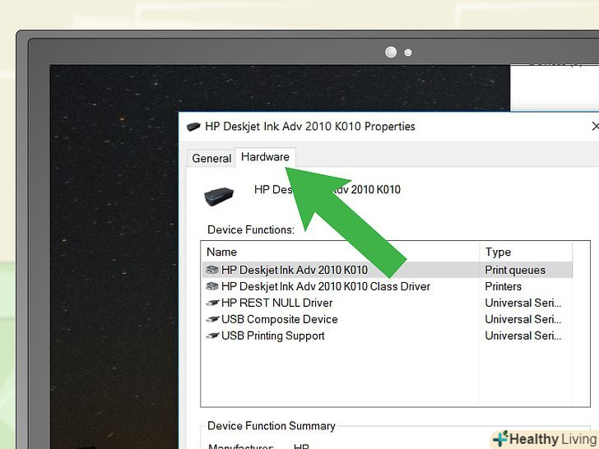This screenshot has height=449, width=599.
Task: Click the printer icon in the title bar
Action: click(x=193, y=127)
